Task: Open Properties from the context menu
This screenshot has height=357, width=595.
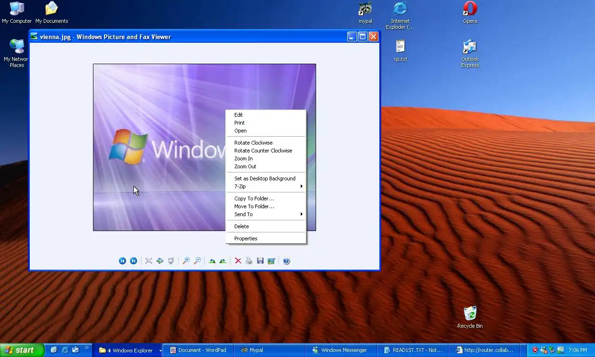Action: [266, 238]
